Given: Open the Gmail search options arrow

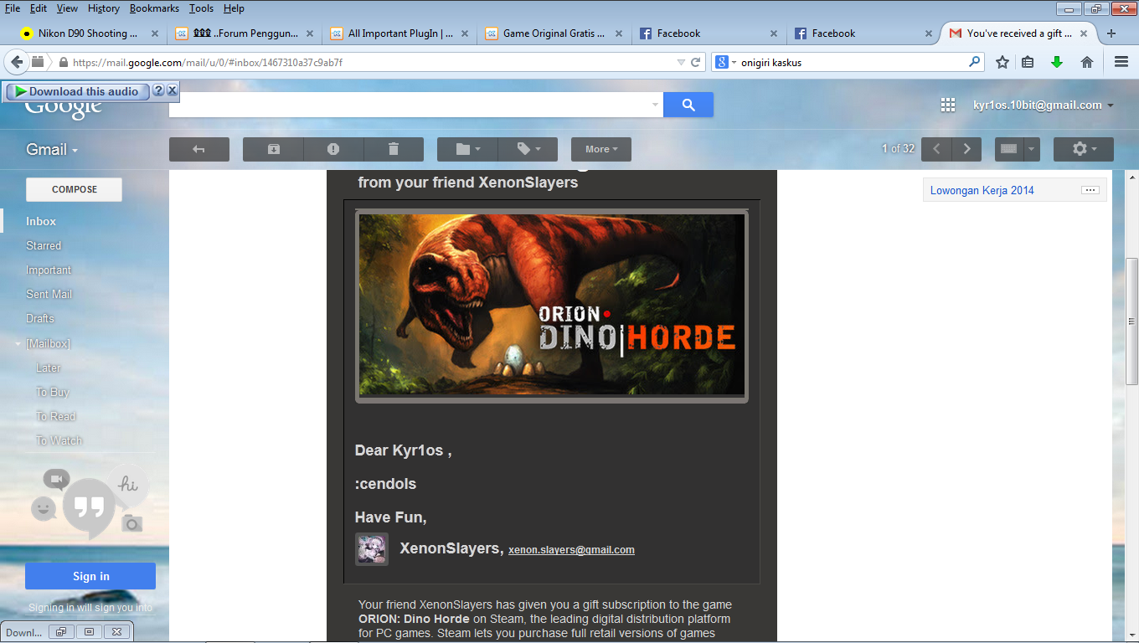Looking at the screenshot, I should [655, 105].
